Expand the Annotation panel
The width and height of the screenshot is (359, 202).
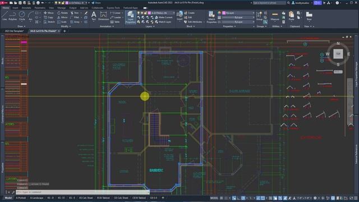[x=107, y=26]
